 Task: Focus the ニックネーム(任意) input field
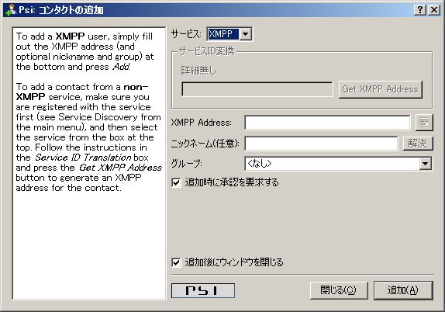(321, 144)
